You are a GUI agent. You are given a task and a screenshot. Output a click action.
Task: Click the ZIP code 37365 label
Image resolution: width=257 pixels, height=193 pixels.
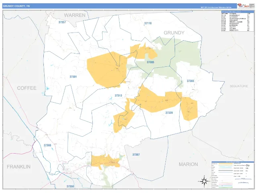tap(190, 81)
